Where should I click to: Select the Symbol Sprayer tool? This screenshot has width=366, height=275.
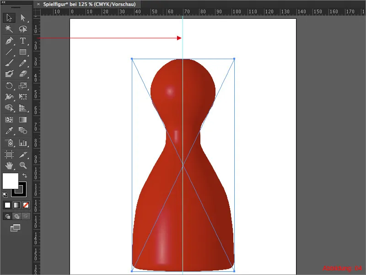[9, 143]
